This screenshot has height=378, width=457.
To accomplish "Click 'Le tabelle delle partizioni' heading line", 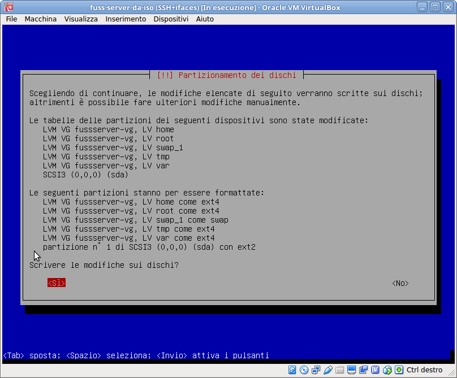I will [x=199, y=120].
